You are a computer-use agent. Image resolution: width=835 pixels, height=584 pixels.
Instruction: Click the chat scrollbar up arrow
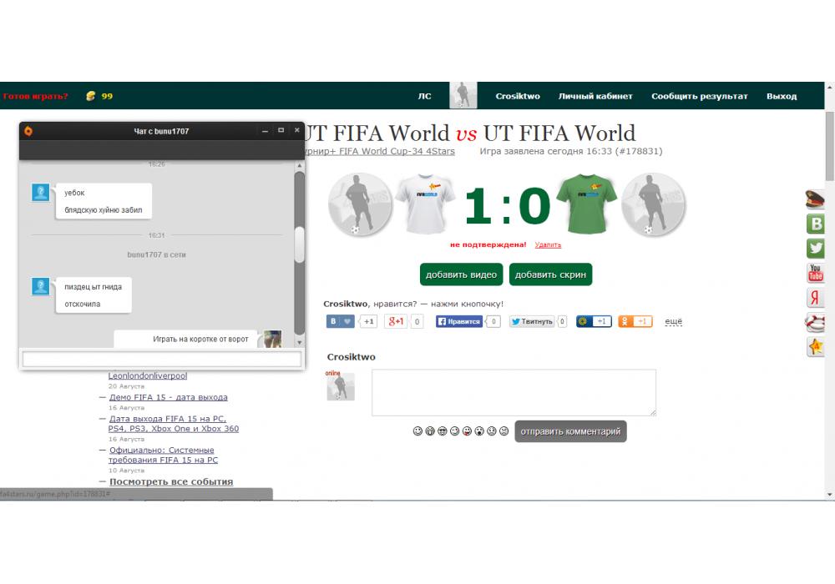pyautogui.click(x=299, y=166)
